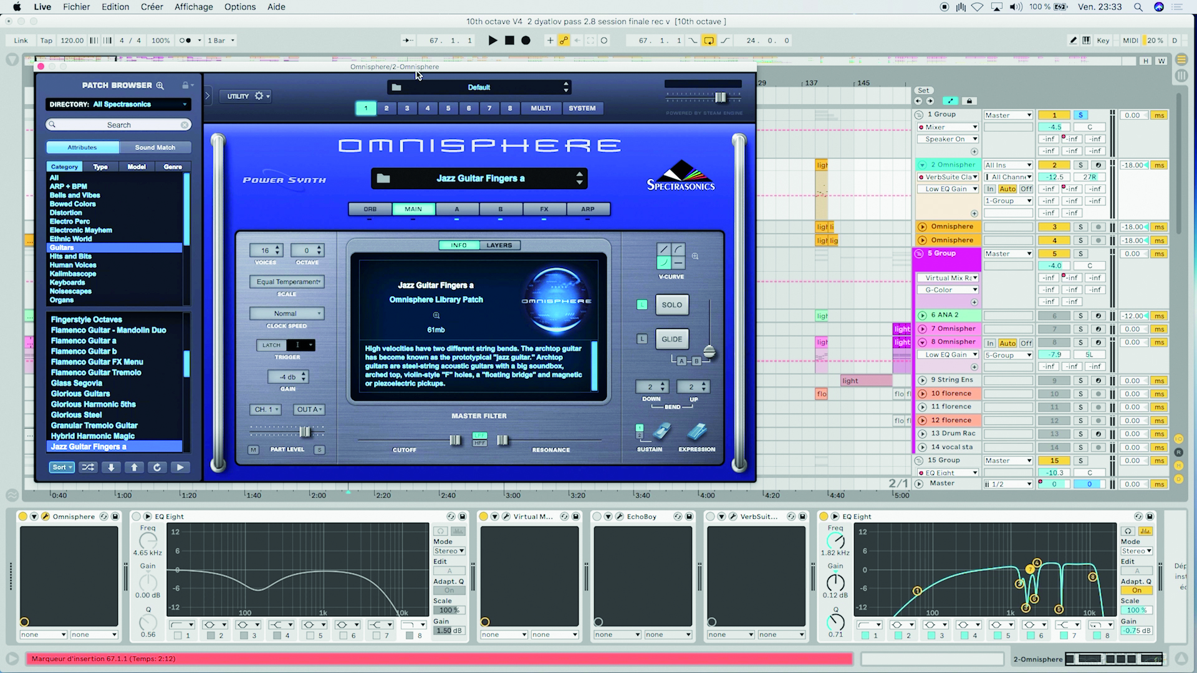Click the browser refresh icon
This screenshot has height=673, width=1197.
pos(157,467)
